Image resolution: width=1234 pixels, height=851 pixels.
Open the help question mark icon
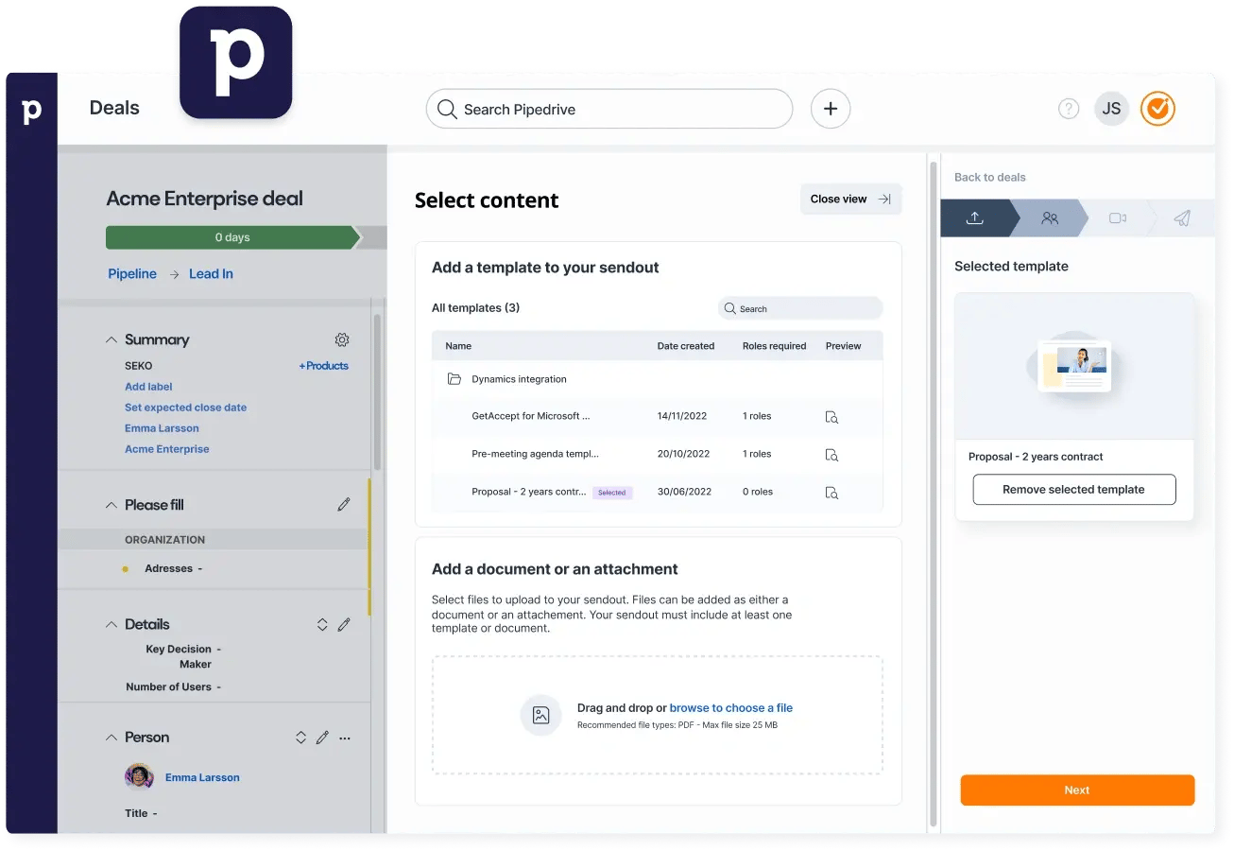click(x=1069, y=109)
